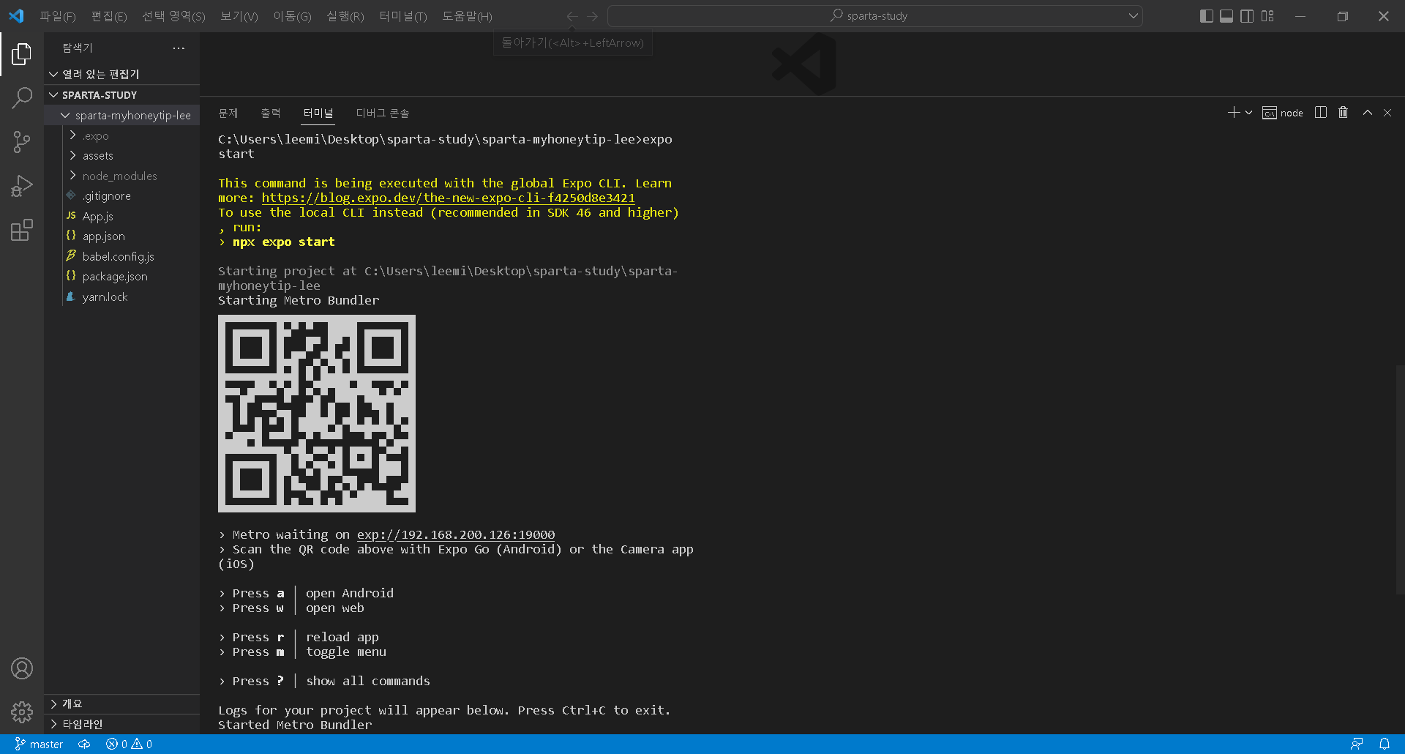Toggle the secondary side bar layout icon

(x=1247, y=16)
